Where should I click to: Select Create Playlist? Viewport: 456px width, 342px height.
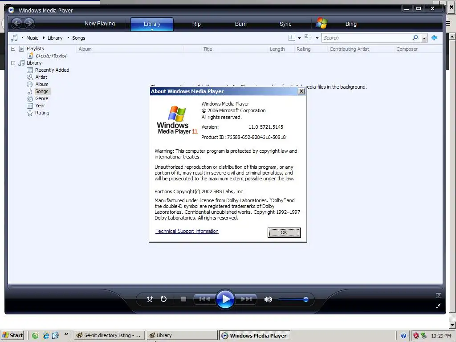pos(51,56)
